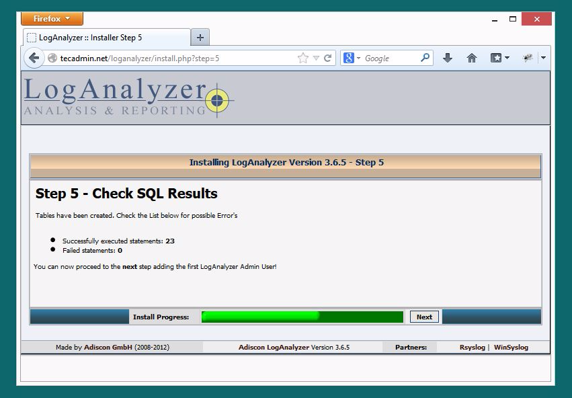The width and height of the screenshot is (572, 398).
Task: Maximize the Firefox window
Action: pyautogui.click(x=513, y=19)
